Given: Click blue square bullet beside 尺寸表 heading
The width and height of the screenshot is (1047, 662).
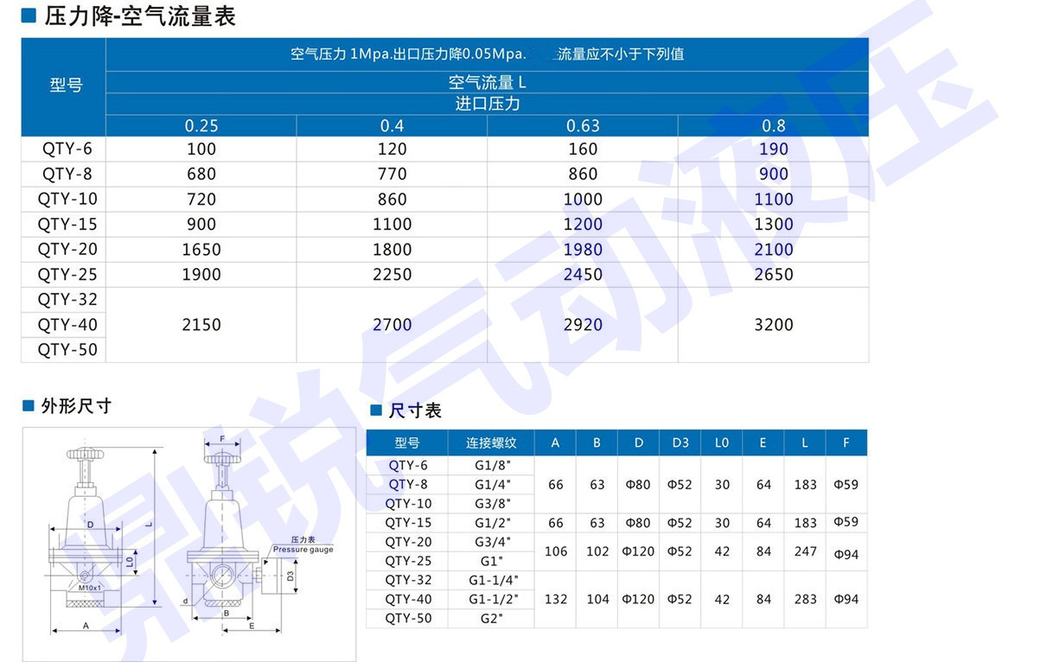Looking at the screenshot, I should pos(376,411).
